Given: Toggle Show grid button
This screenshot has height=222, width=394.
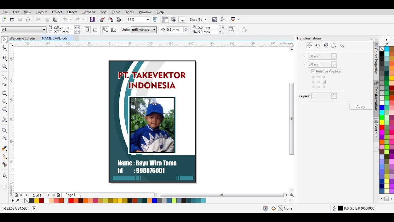Looking at the screenshot, I should coord(174,19).
